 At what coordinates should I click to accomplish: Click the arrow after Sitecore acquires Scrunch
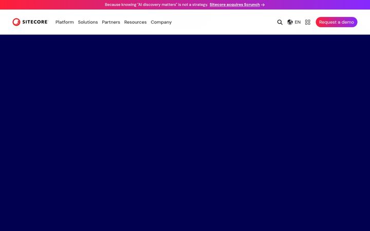click(263, 5)
